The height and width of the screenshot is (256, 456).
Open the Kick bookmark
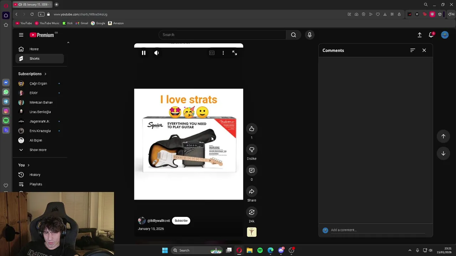[67, 23]
